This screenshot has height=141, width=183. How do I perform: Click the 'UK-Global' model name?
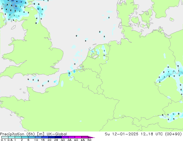pos(57,134)
